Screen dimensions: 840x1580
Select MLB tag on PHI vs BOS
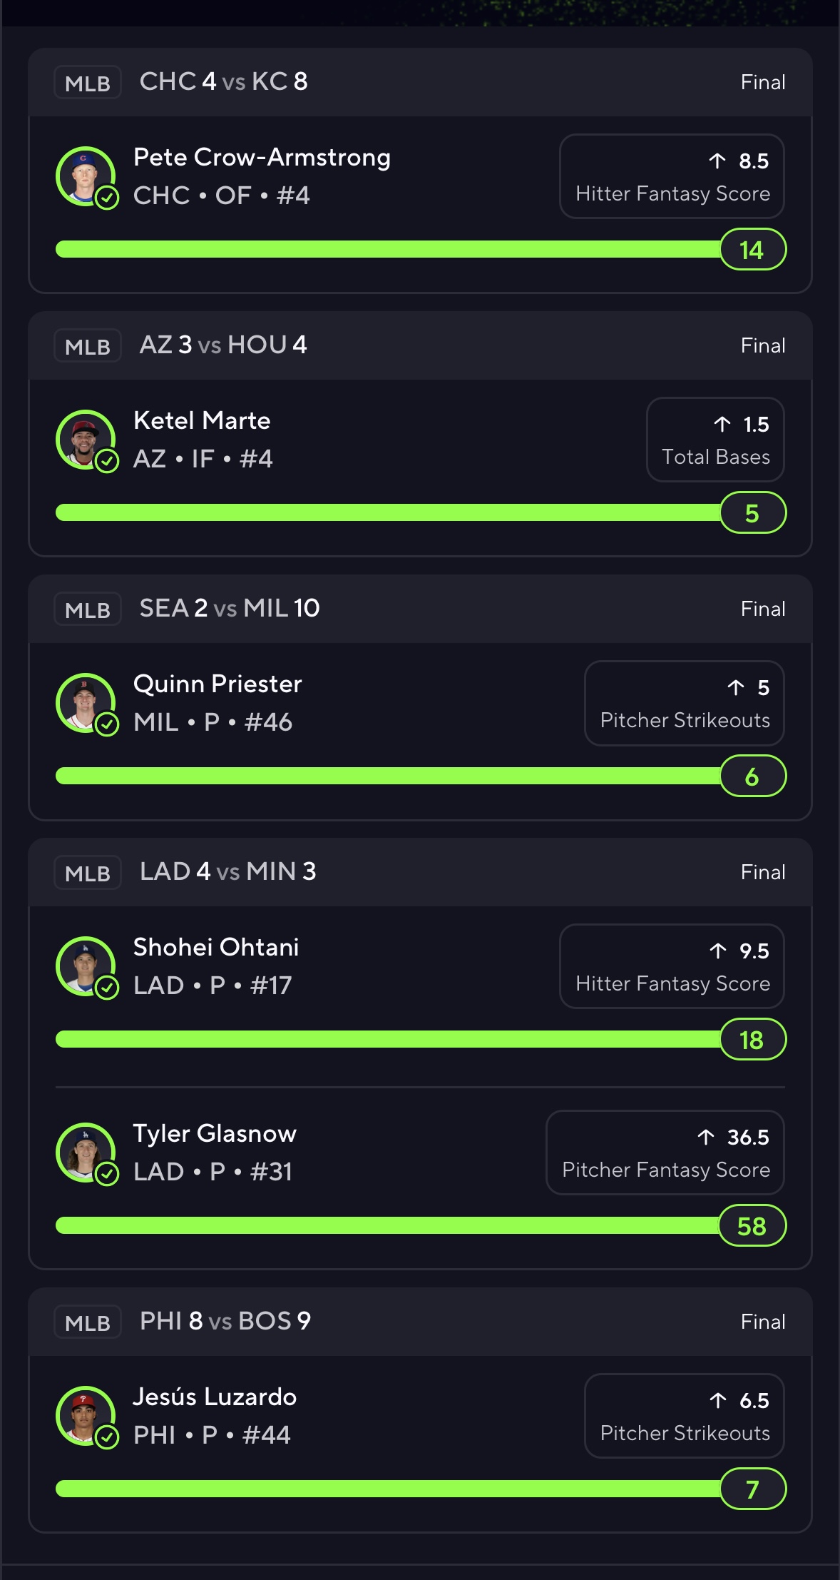coord(88,1322)
